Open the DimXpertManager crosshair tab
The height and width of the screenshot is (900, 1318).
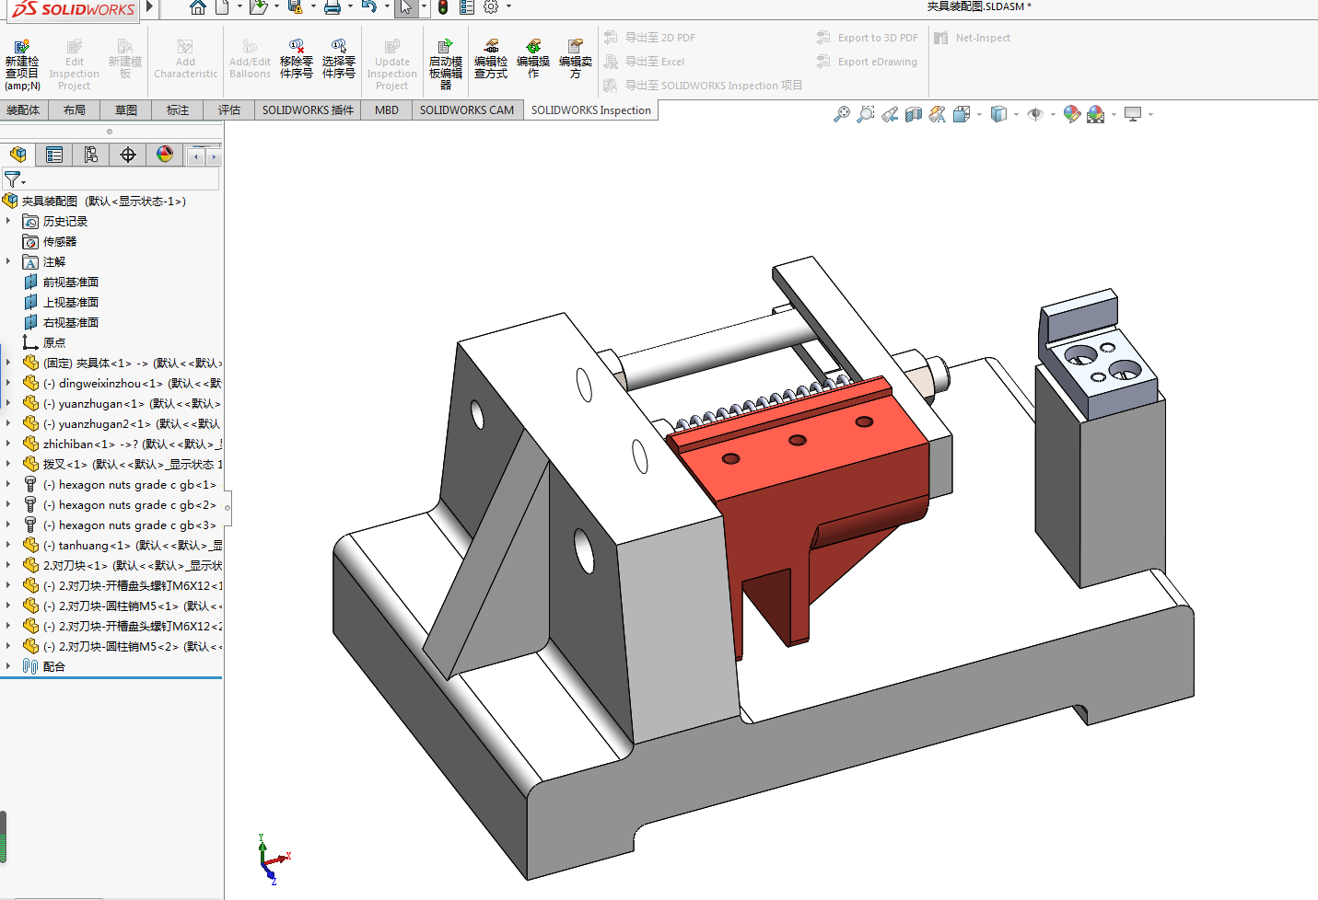point(128,155)
